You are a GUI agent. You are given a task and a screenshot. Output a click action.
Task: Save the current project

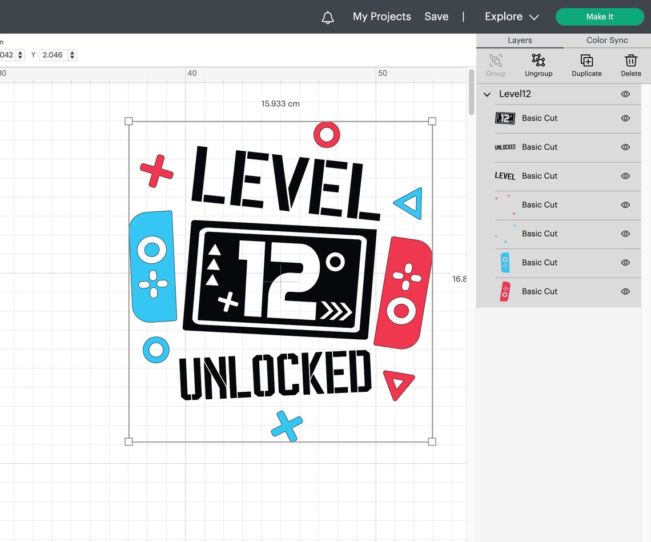[x=436, y=17]
